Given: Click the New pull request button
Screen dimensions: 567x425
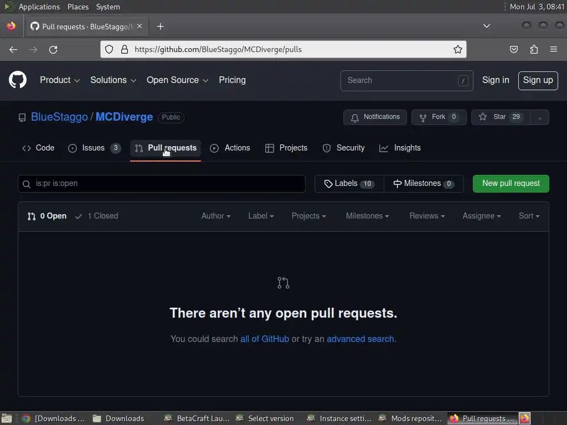Looking at the screenshot, I should [511, 184].
